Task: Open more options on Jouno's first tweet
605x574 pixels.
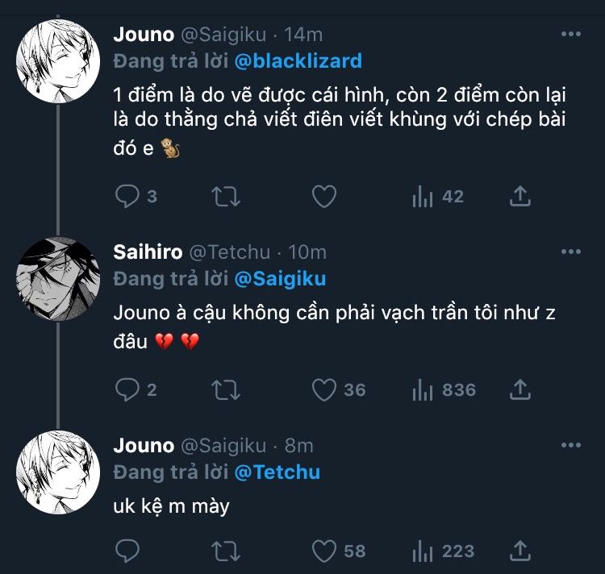Action: click(x=571, y=35)
